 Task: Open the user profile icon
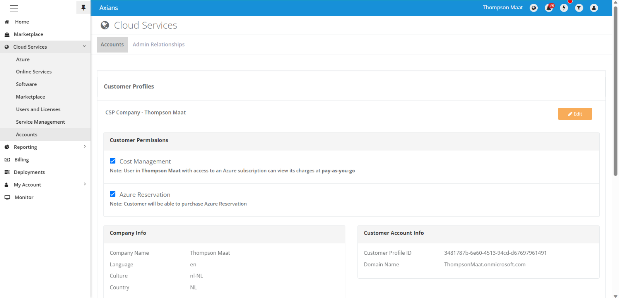click(x=594, y=8)
